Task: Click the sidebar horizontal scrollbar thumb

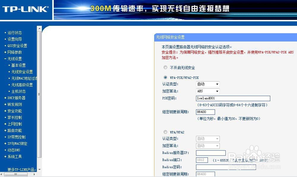Action: coord(16,174)
